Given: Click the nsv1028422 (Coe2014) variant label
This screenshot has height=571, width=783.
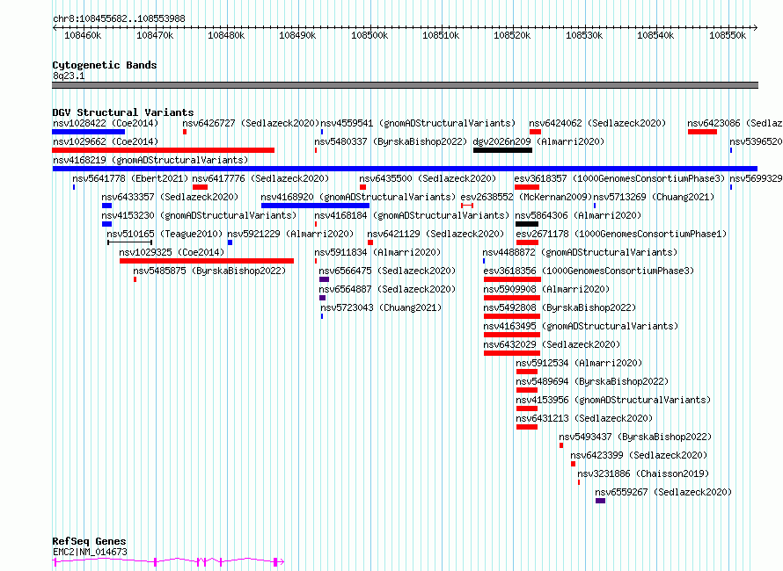Looking at the screenshot, I should [106, 123].
